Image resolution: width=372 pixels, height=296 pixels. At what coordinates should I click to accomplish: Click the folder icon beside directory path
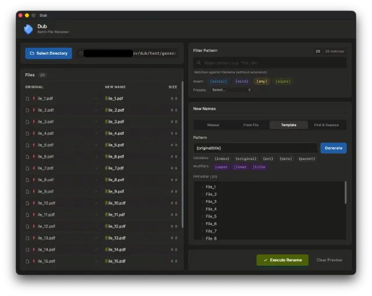81,54
